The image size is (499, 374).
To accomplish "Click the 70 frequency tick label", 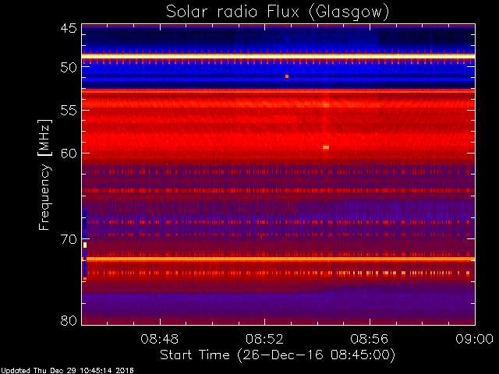I will (x=69, y=239).
